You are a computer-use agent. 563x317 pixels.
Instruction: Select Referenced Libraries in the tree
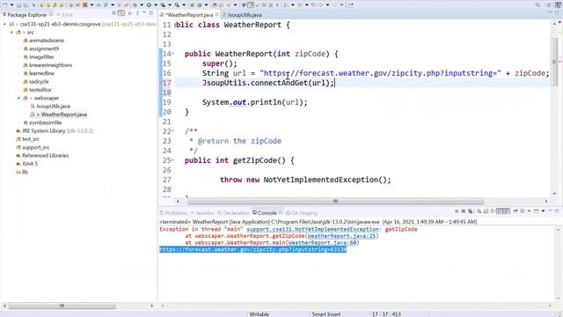coord(42,156)
